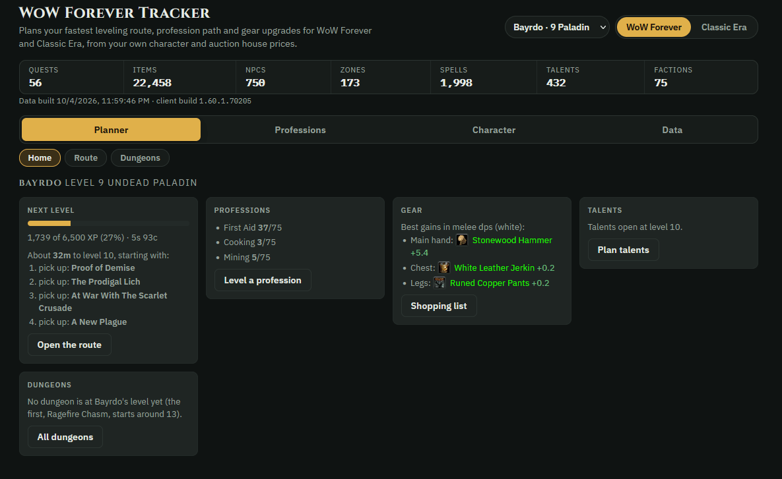Screen dimensions: 782x479
Task: Click the Open the route button
Action: tap(69, 345)
